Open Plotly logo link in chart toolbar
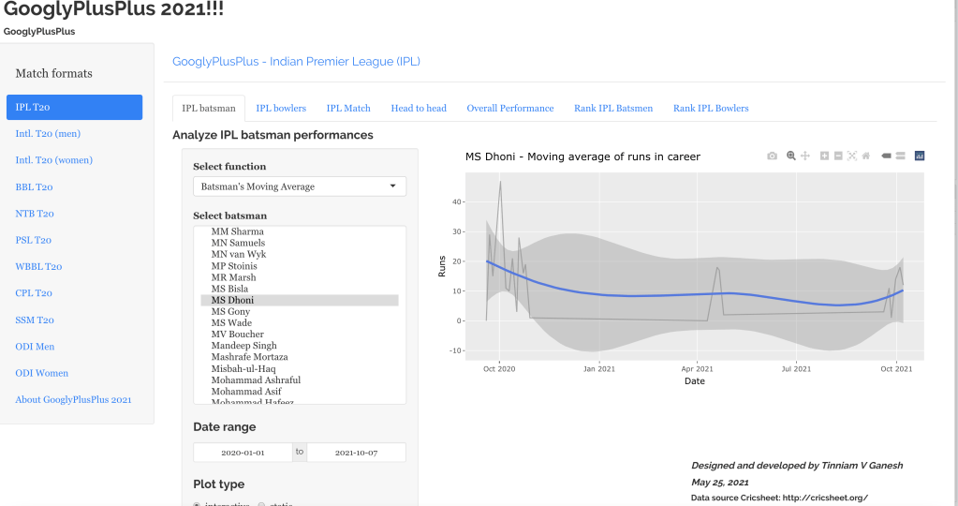 [x=920, y=156]
